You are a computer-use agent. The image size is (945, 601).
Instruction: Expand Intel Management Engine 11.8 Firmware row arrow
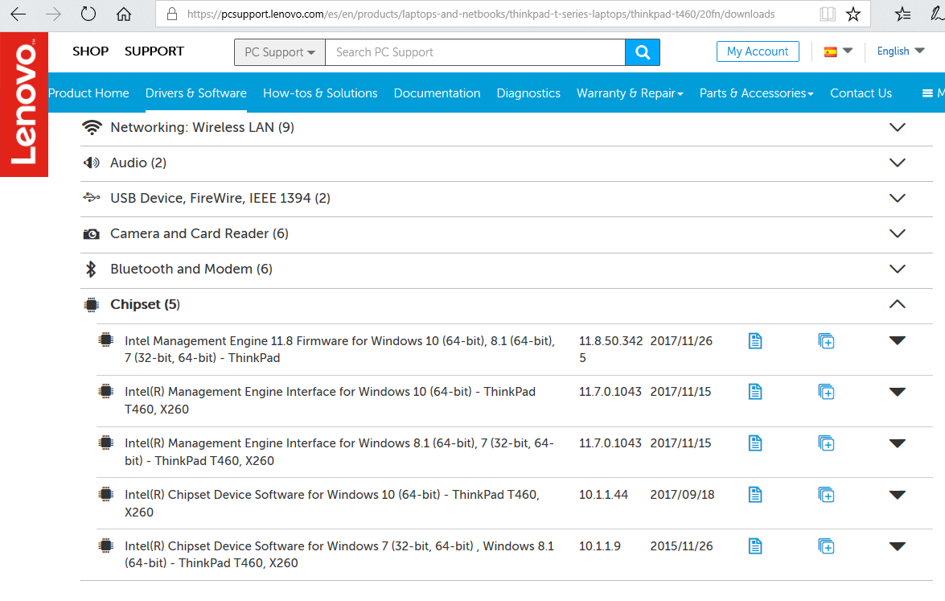click(898, 340)
